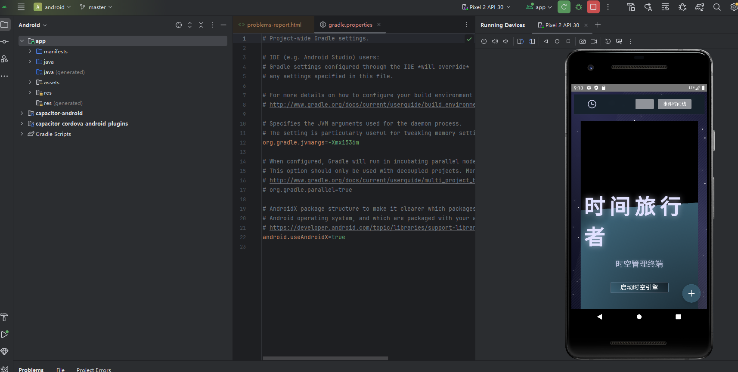Rerun the app with green button

click(564, 7)
